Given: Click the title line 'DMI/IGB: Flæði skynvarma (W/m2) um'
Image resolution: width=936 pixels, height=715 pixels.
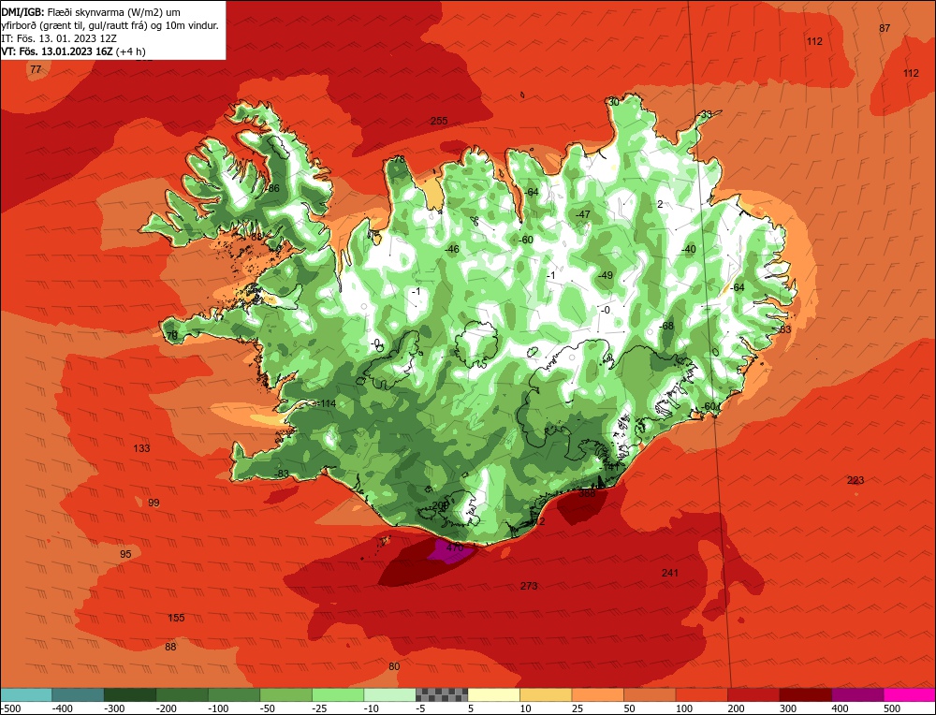Looking at the screenshot, I should pyautogui.click(x=91, y=12).
